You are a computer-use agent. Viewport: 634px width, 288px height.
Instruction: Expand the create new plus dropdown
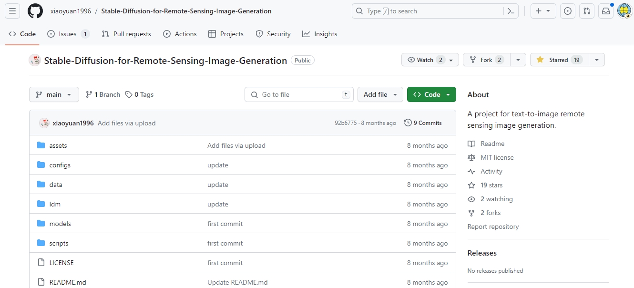click(x=543, y=11)
